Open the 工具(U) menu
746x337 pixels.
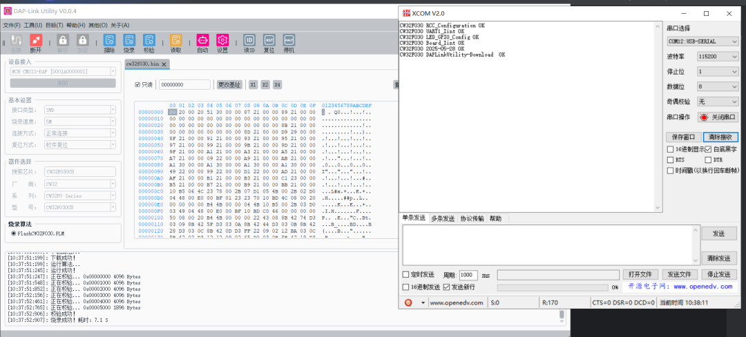click(32, 26)
